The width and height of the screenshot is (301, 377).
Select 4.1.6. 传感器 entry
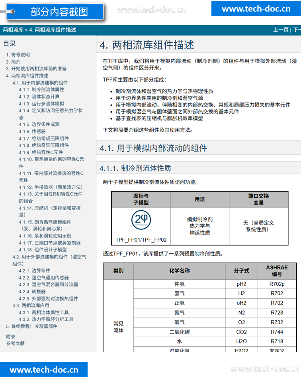pyautogui.click(x=32, y=131)
